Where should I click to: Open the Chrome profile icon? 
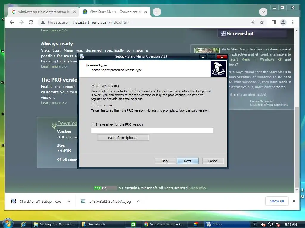(x=283, y=22)
